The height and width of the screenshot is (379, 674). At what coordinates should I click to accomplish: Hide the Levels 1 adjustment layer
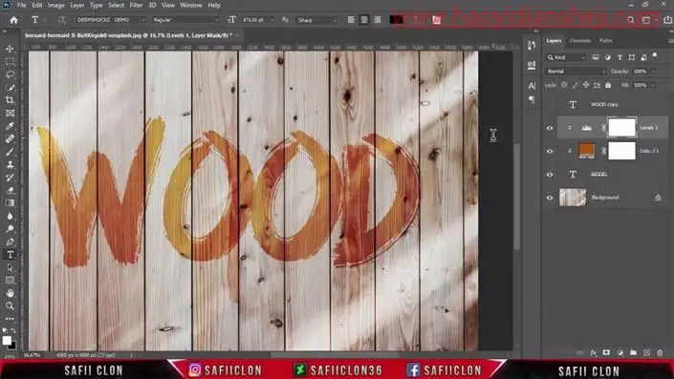tap(550, 128)
